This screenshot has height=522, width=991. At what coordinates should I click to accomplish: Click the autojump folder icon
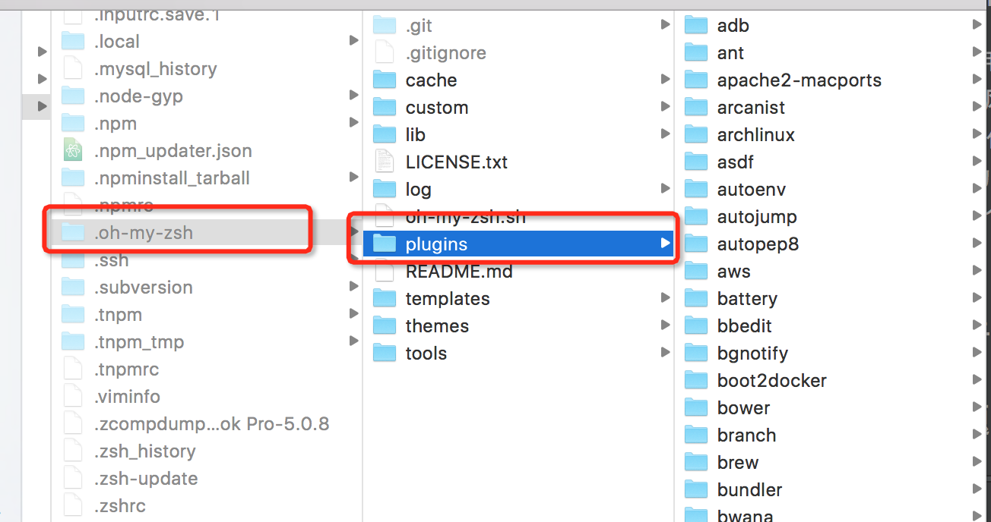696,217
